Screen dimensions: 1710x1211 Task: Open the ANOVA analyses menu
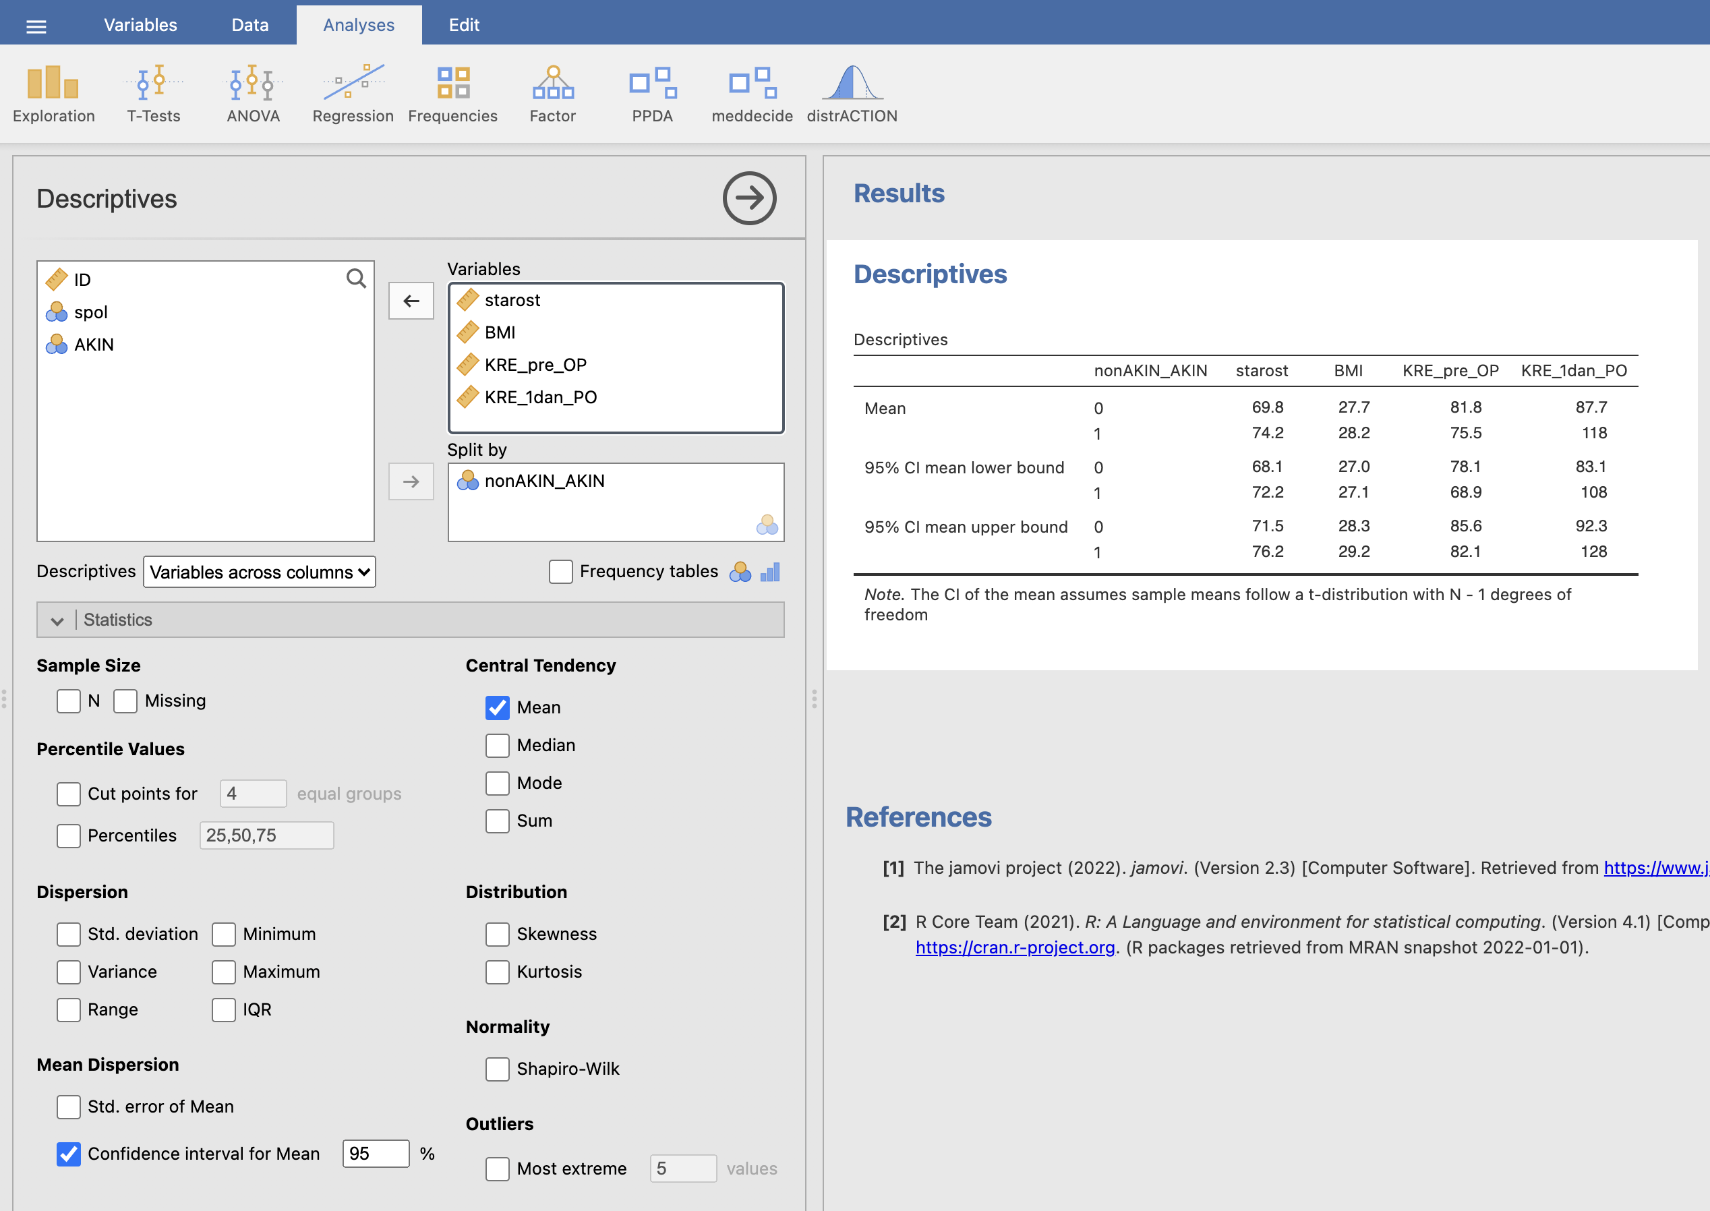253,93
